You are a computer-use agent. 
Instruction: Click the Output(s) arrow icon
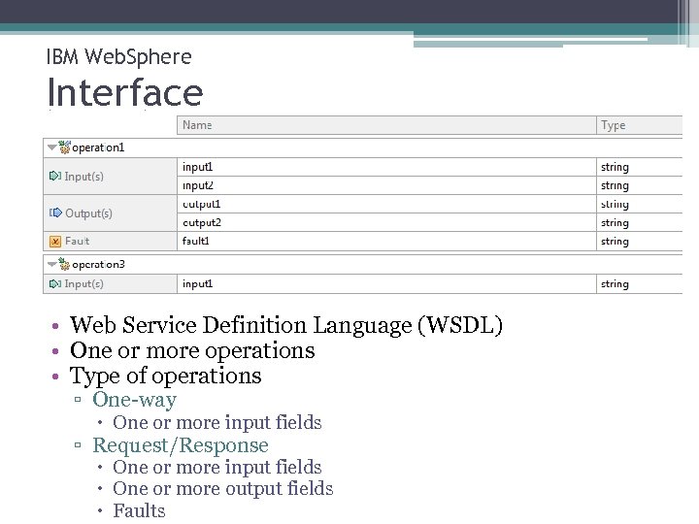click(55, 213)
